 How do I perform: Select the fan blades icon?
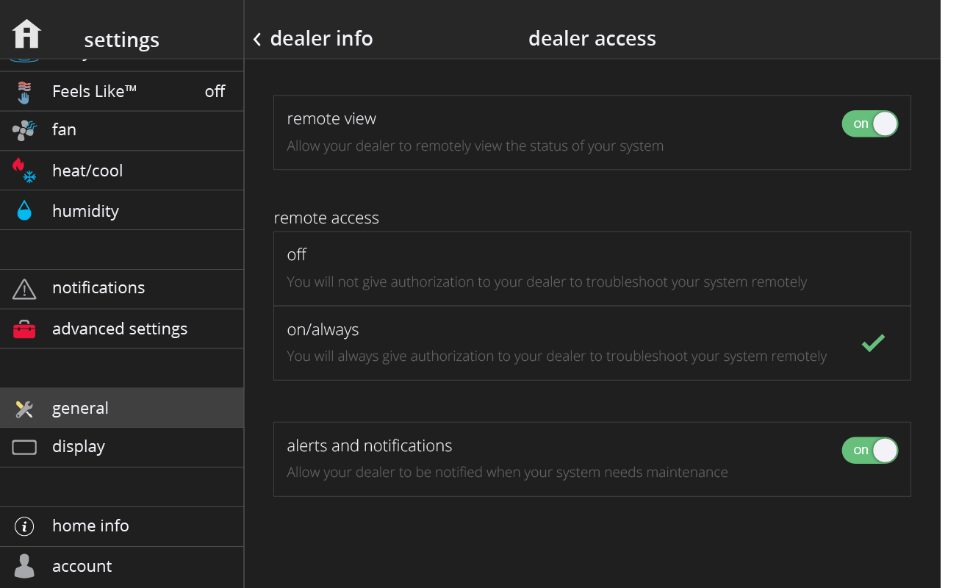(24, 131)
